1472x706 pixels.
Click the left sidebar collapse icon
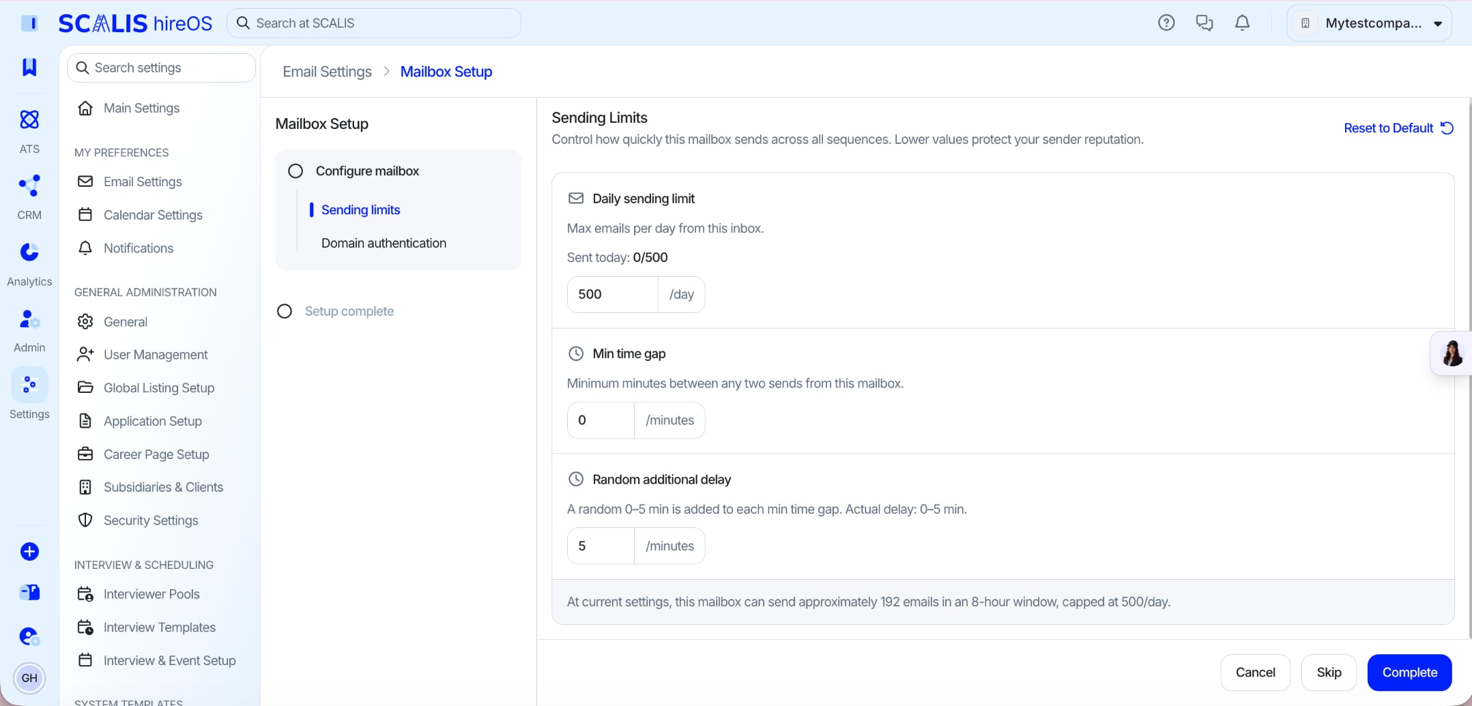29,23
